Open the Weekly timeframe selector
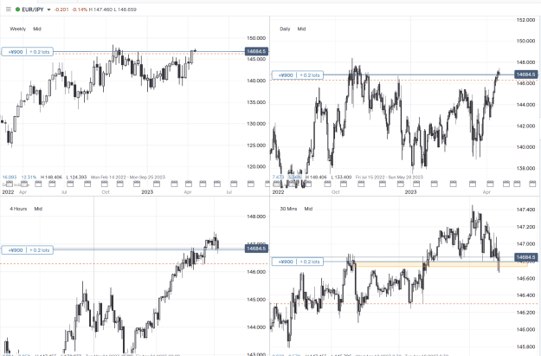Image resolution: width=541 pixels, height=356 pixels. [x=17, y=29]
